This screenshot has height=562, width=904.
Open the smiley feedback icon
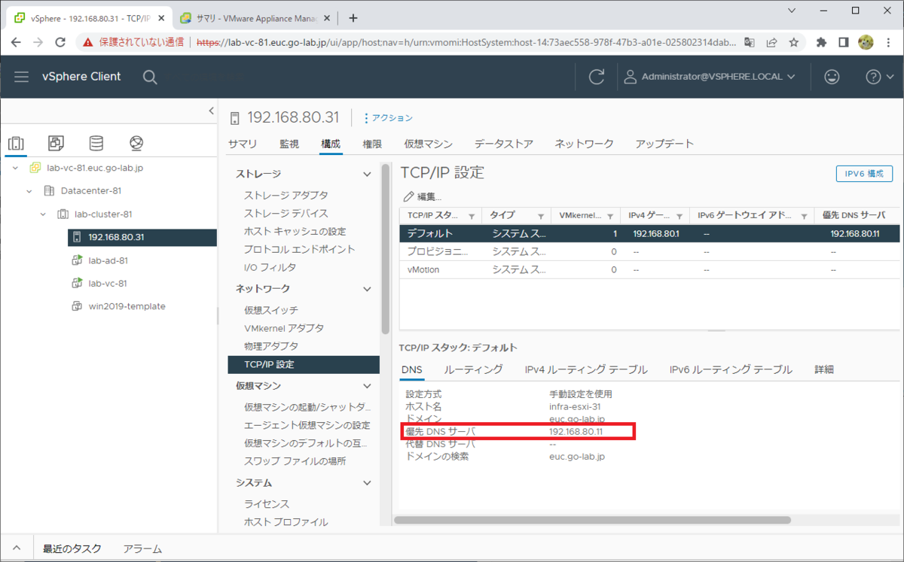click(832, 77)
